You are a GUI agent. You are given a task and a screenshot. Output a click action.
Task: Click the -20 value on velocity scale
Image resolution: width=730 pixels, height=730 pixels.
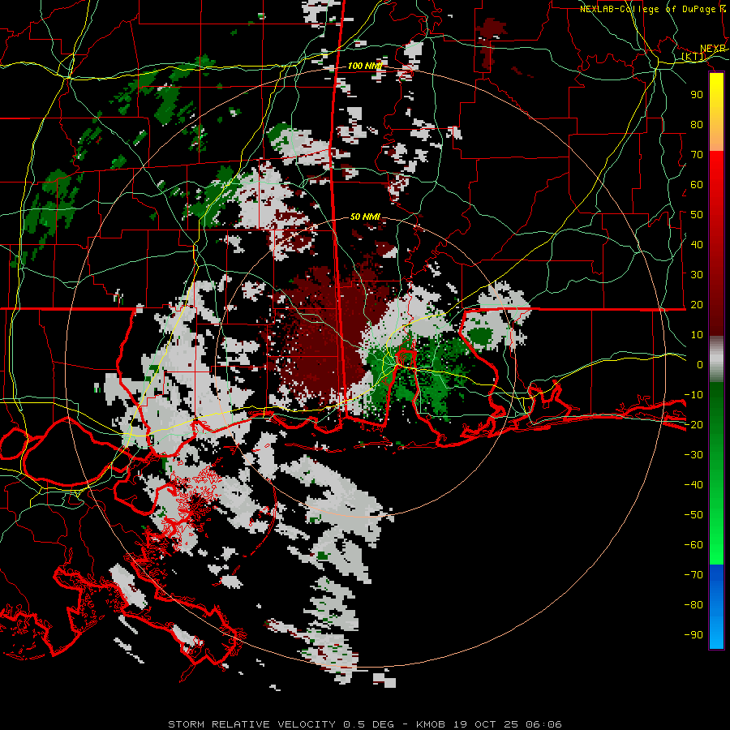(693, 424)
